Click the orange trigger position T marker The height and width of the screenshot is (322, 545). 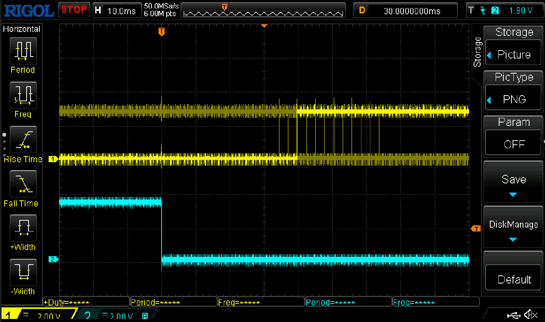tap(162, 32)
